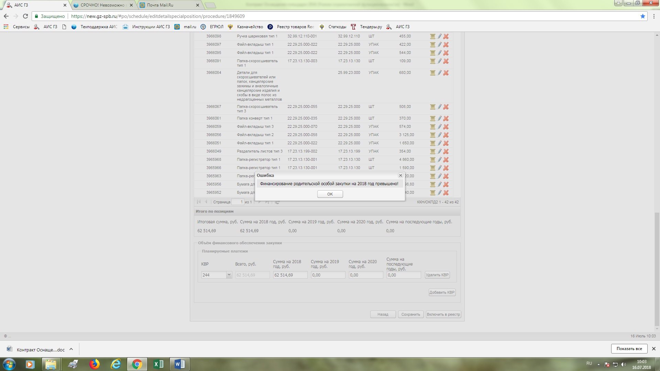Click OK in the error dialog
The height and width of the screenshot is (371, 660).
point(330,194)
